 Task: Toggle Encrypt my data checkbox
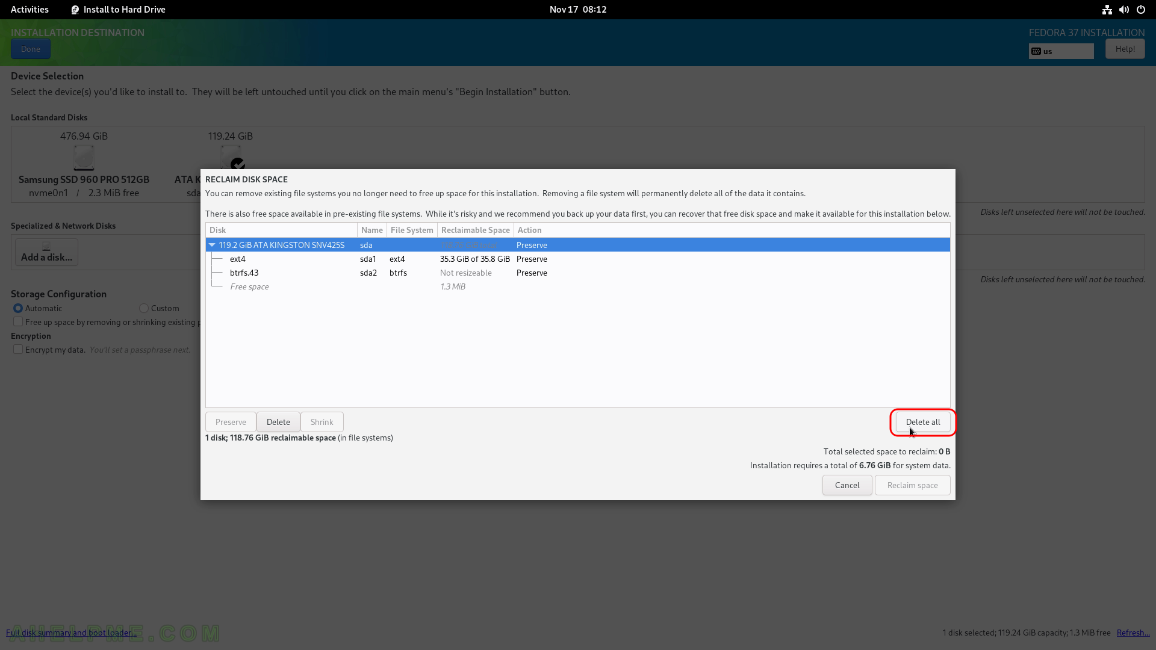18,350
